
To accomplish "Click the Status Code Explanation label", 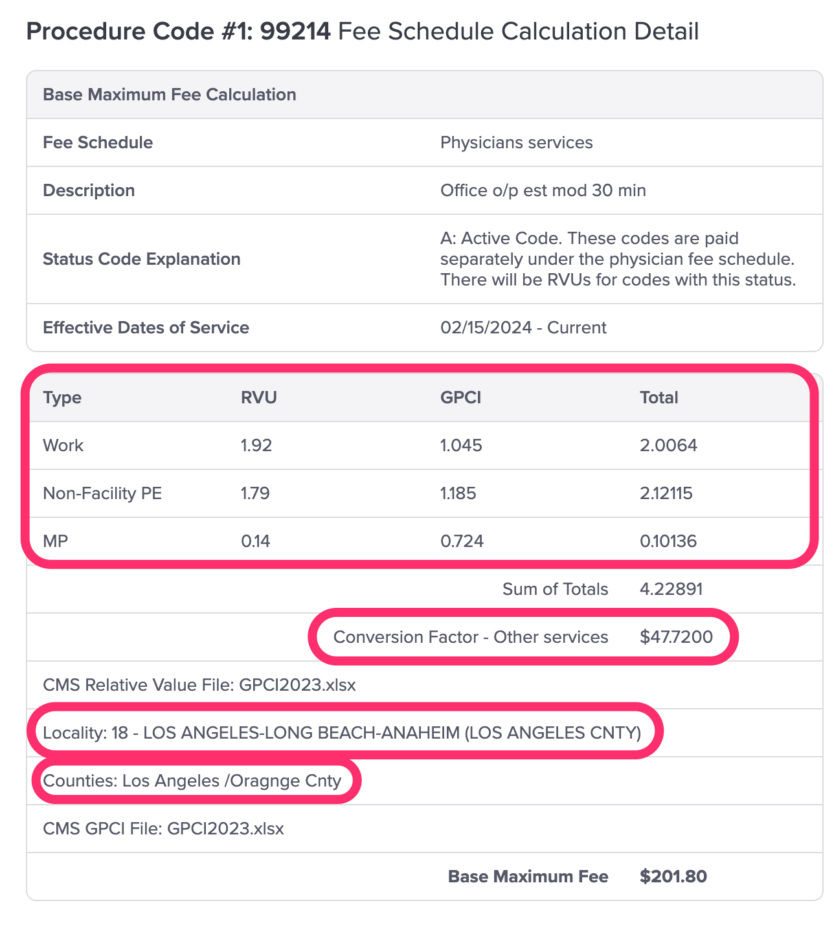I will point(142,259).
